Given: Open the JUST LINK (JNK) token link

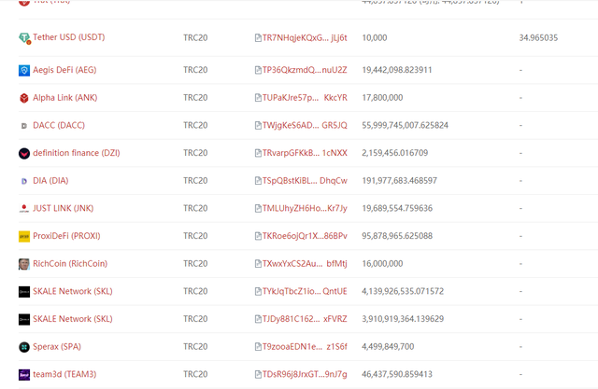Looking at the screenshot, I should [x=63, y=208].
